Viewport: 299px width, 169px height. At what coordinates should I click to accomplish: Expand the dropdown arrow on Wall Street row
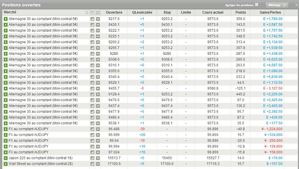point(98,164)
